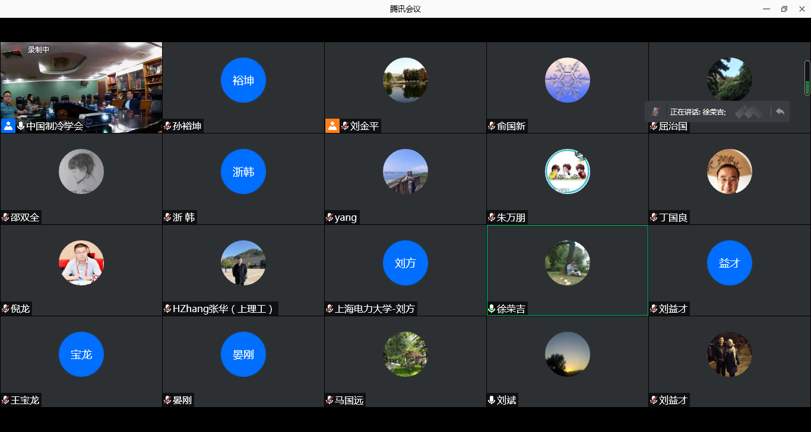
Task: Click the muted mic icon next to 朱万朋
Action: click(492, 218)
